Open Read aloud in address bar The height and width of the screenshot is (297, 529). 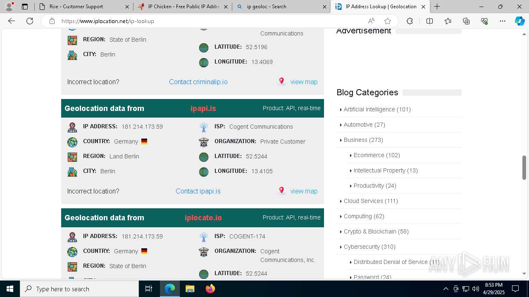coord(371,21)
